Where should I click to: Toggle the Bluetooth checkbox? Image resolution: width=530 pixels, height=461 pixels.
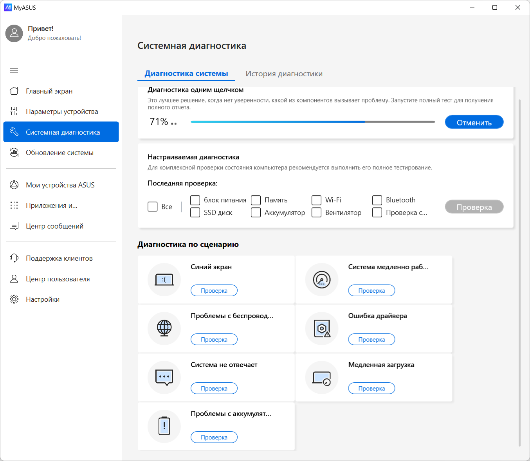377,200
